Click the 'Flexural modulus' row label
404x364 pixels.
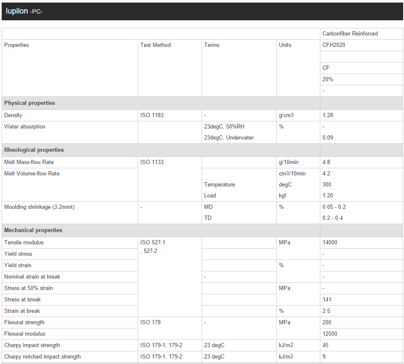(25, 334)
